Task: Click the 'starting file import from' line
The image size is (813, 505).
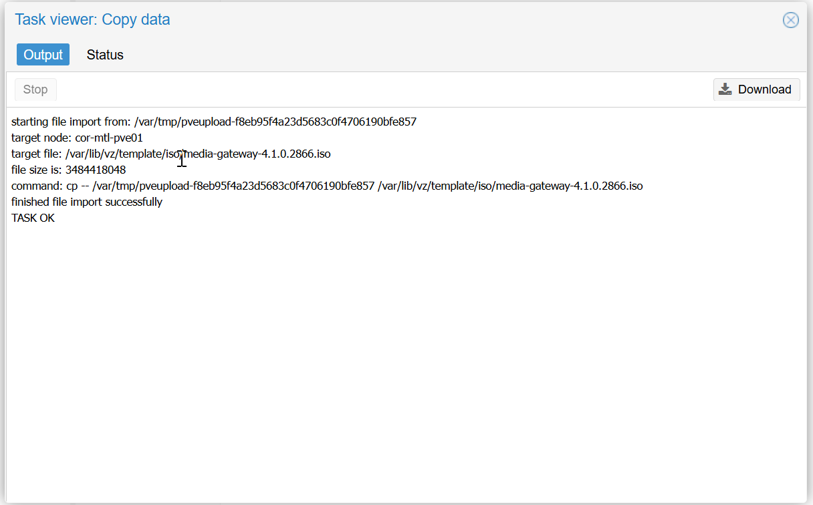Action: tap(214, 122)
